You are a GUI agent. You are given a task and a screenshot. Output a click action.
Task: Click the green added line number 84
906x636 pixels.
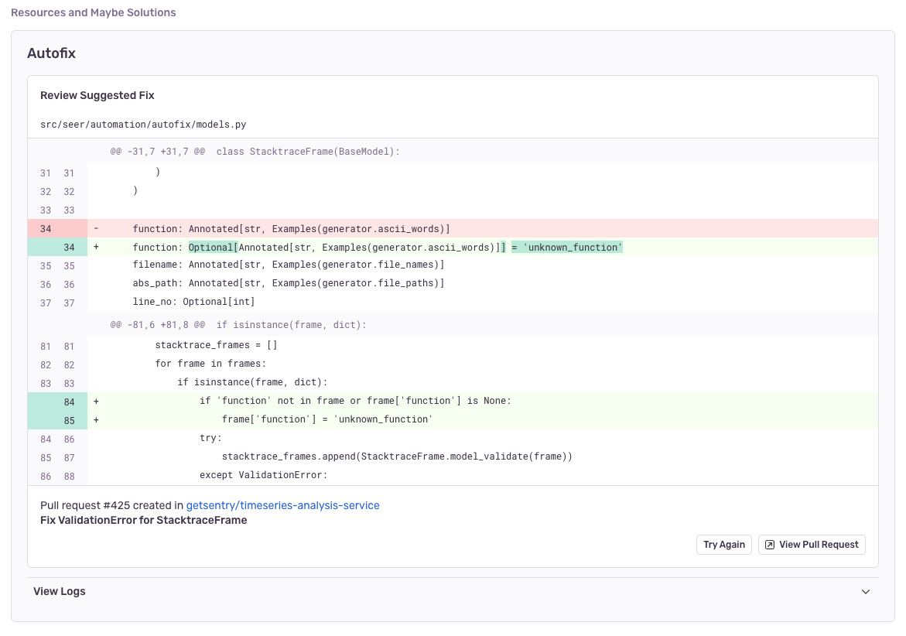70,402
